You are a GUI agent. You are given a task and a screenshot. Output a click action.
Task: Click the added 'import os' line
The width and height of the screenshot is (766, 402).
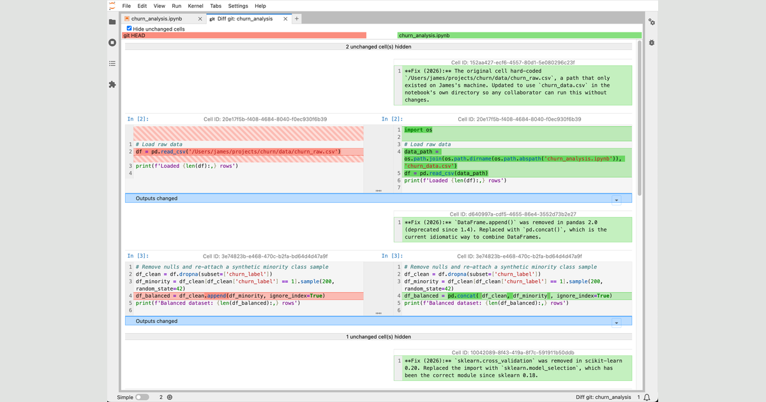coord(518,130)
